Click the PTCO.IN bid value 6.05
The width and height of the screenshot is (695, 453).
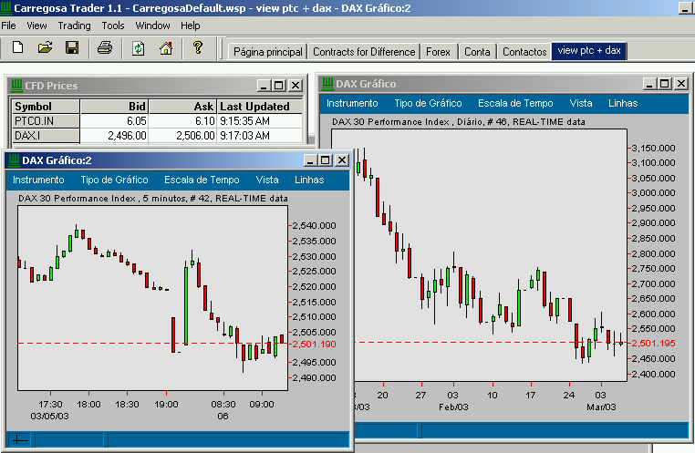[x=114, y=121]
